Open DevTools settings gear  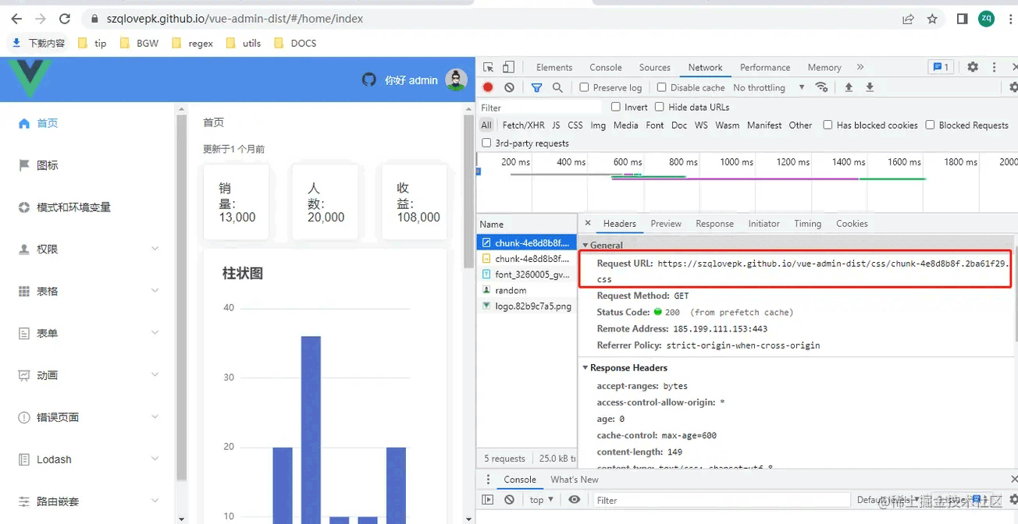tap(973, 67)
